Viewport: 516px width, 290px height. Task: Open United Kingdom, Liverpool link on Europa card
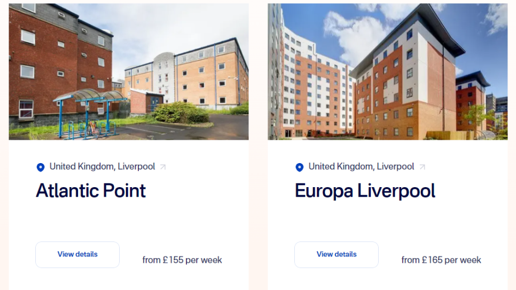pyautogui.click(x=361, y=166)
